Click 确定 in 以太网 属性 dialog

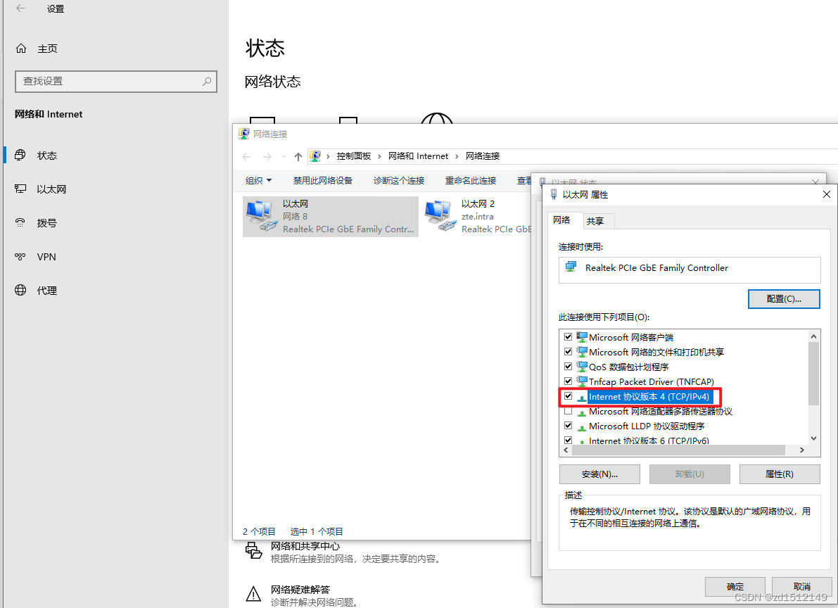pos(735,587)
